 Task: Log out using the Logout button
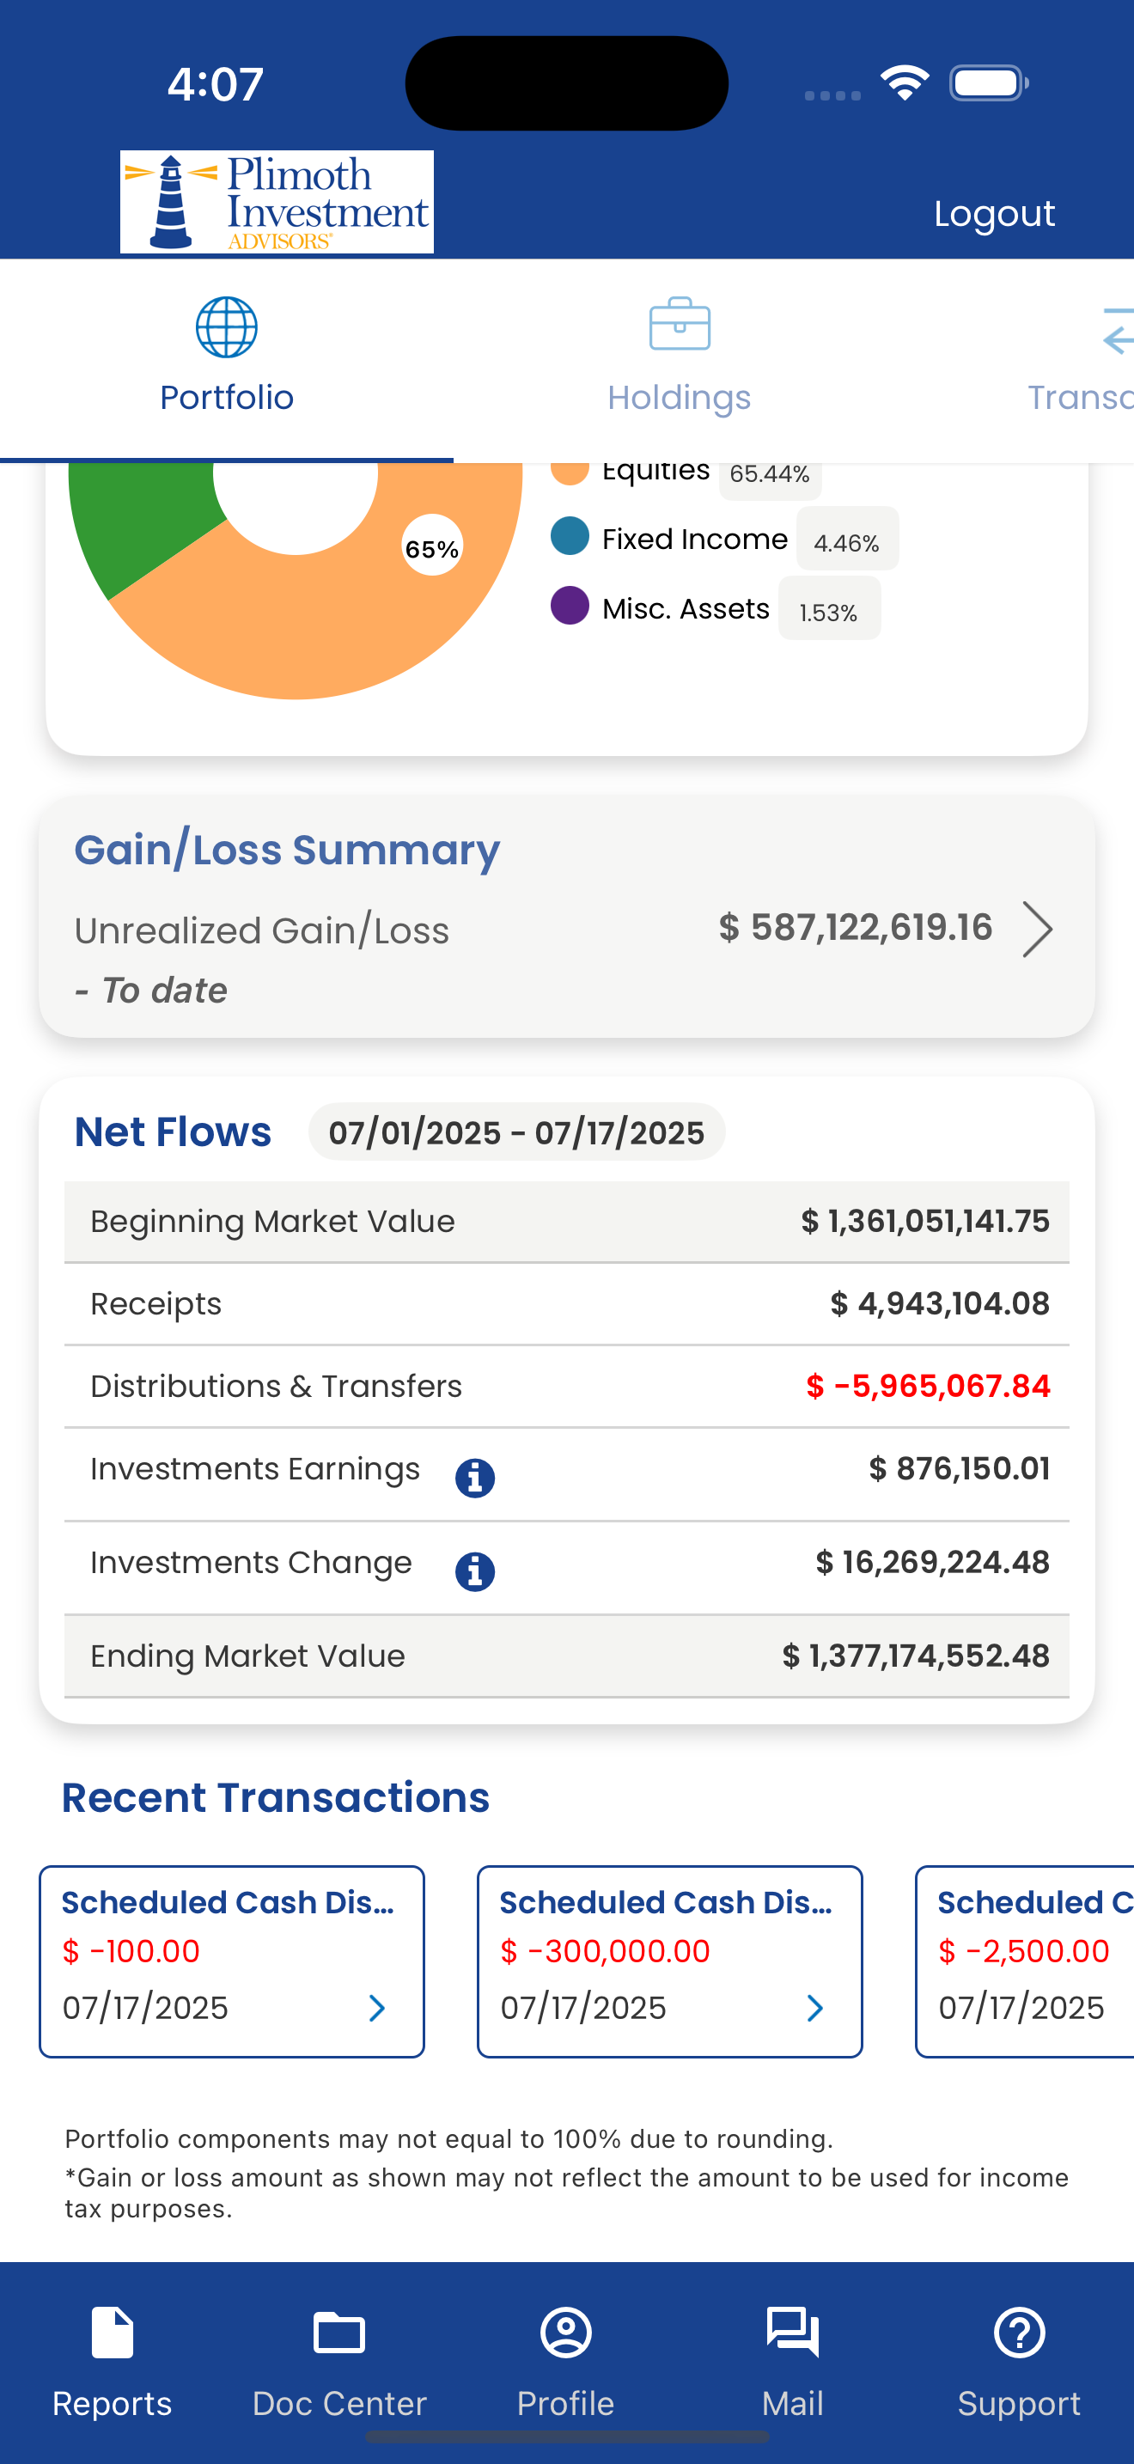[x=995, y=213]
